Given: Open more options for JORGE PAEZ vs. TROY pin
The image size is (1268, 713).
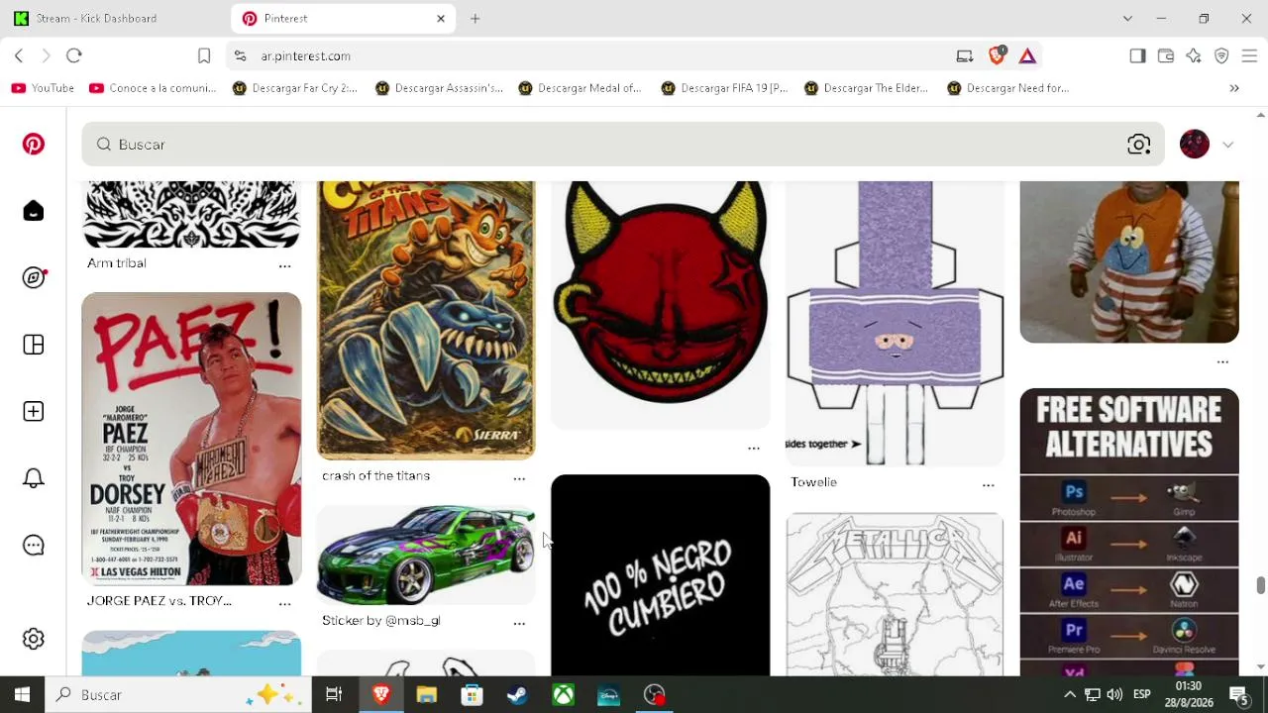Looking at the screenshot, I should point(285,603).
